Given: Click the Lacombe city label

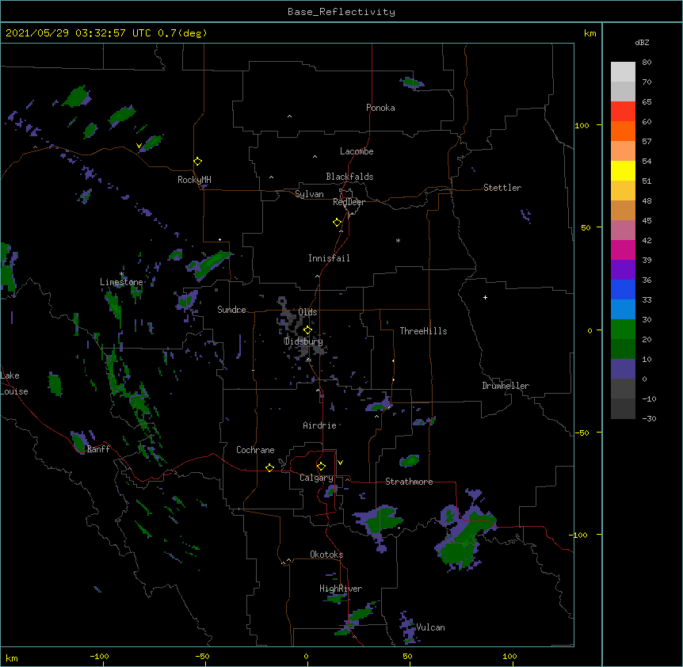Looking at the screenshot, I should (x=357, y=151).
